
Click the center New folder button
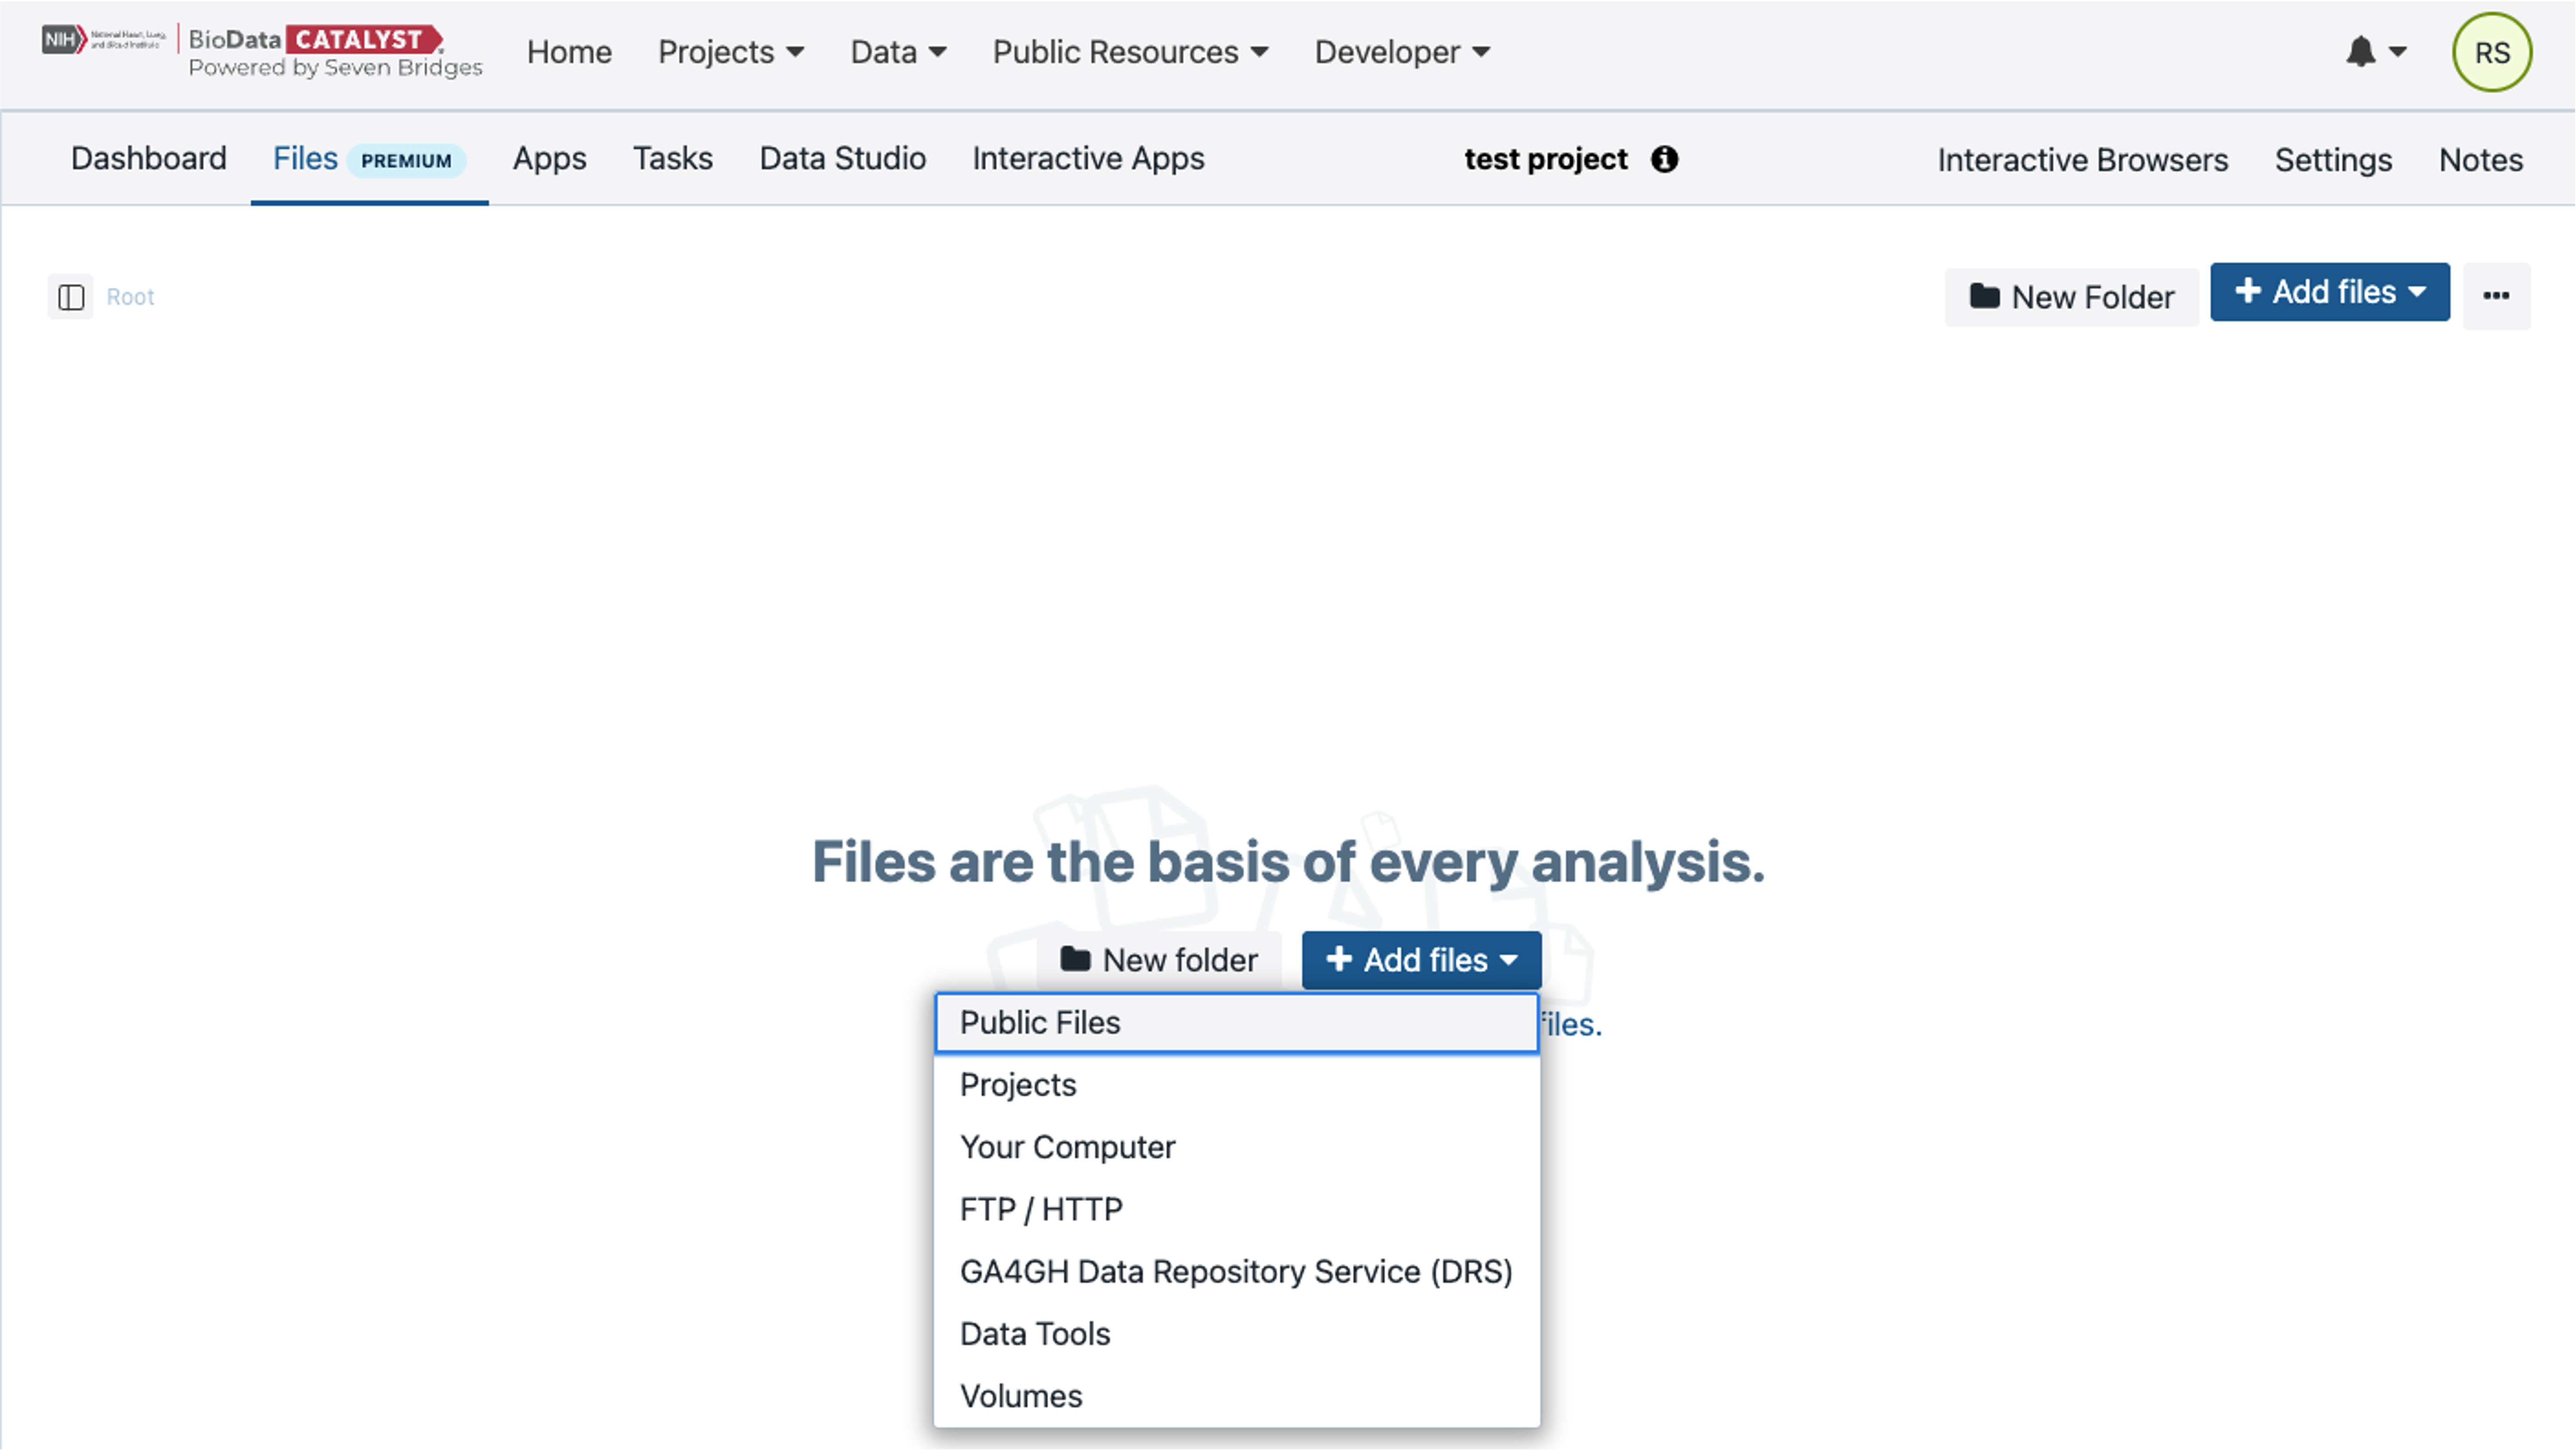pos(1159,960)
